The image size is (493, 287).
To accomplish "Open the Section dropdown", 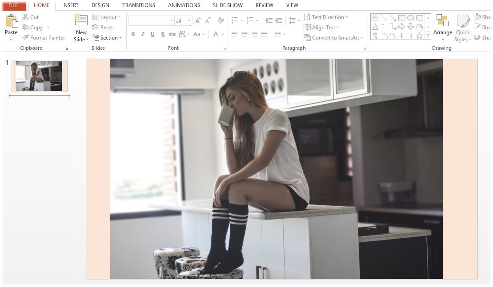I will (x=107, y=38).
